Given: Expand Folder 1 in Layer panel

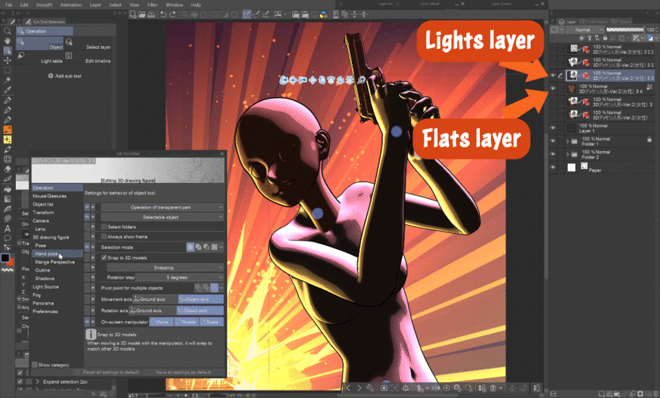Looking at the screenshot, I should [567, 141].
